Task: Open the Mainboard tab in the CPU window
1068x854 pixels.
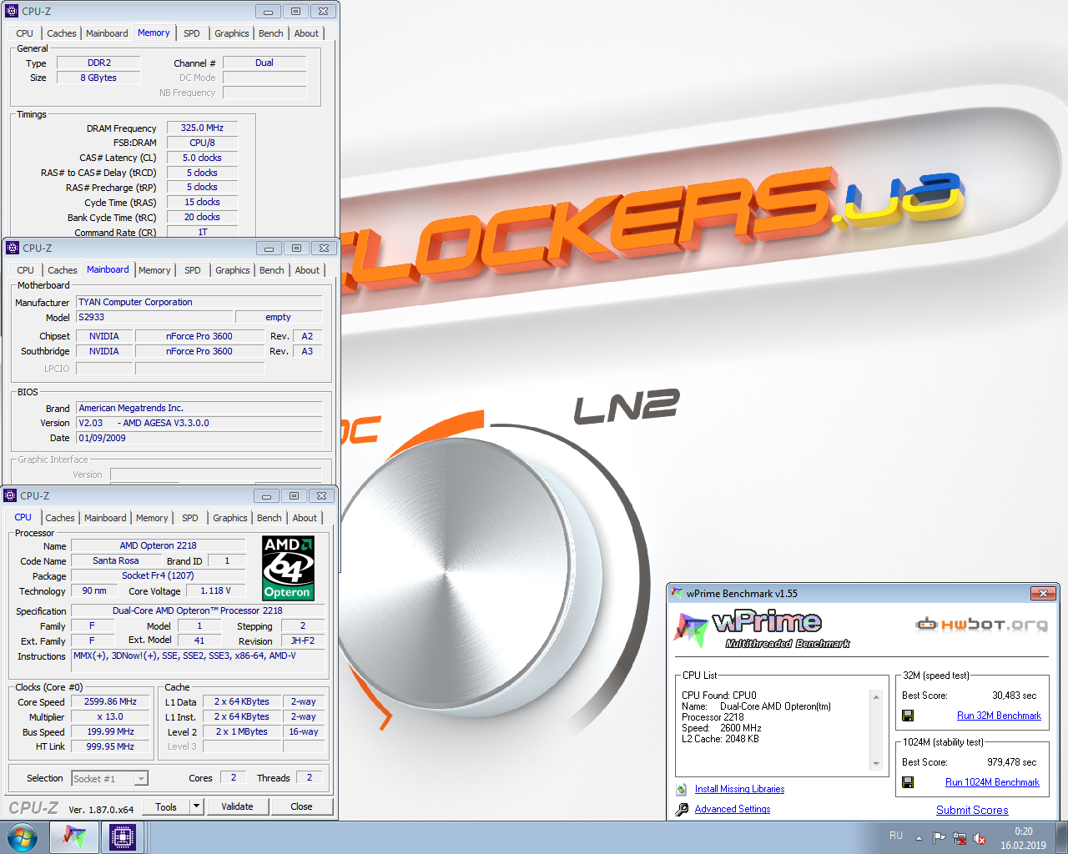Action: pos(106,518)
